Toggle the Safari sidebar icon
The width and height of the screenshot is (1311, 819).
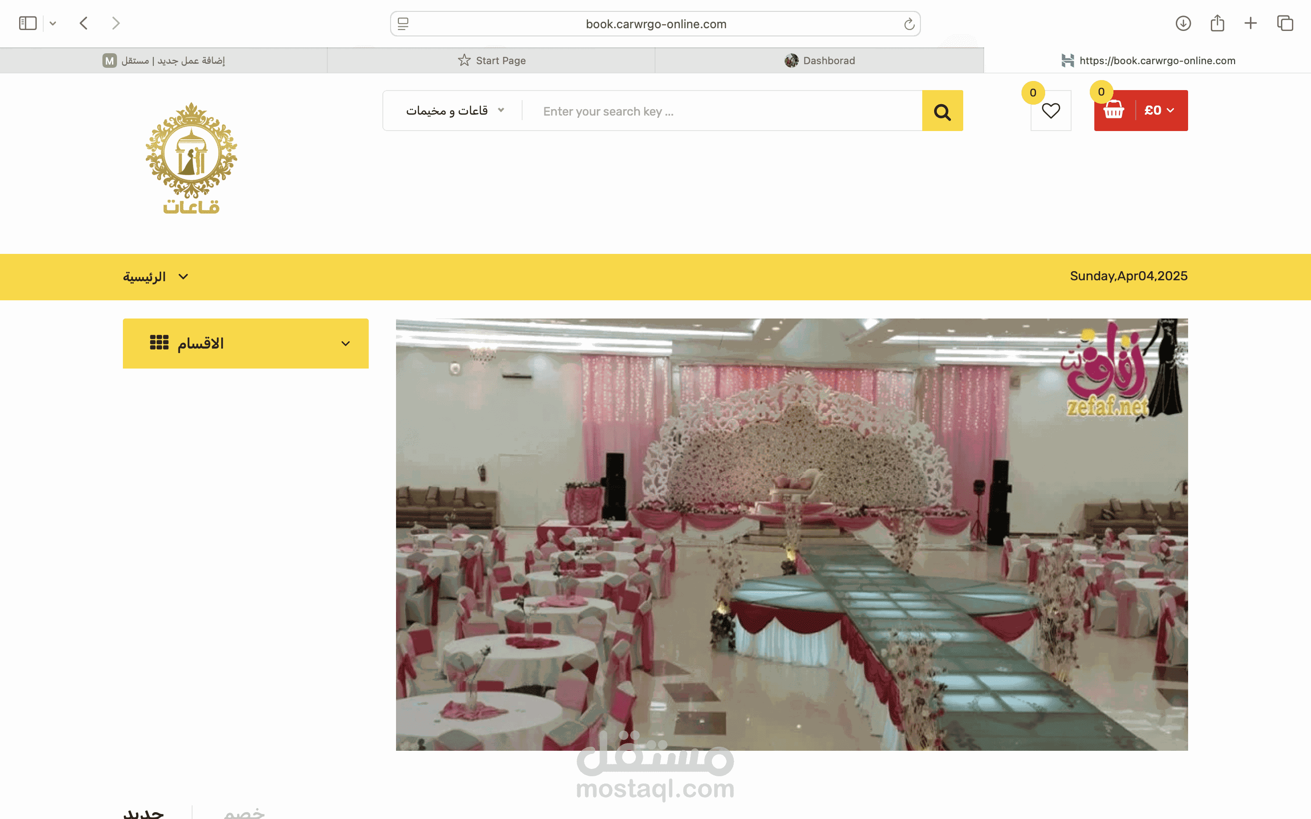click(x=27, y=23)
